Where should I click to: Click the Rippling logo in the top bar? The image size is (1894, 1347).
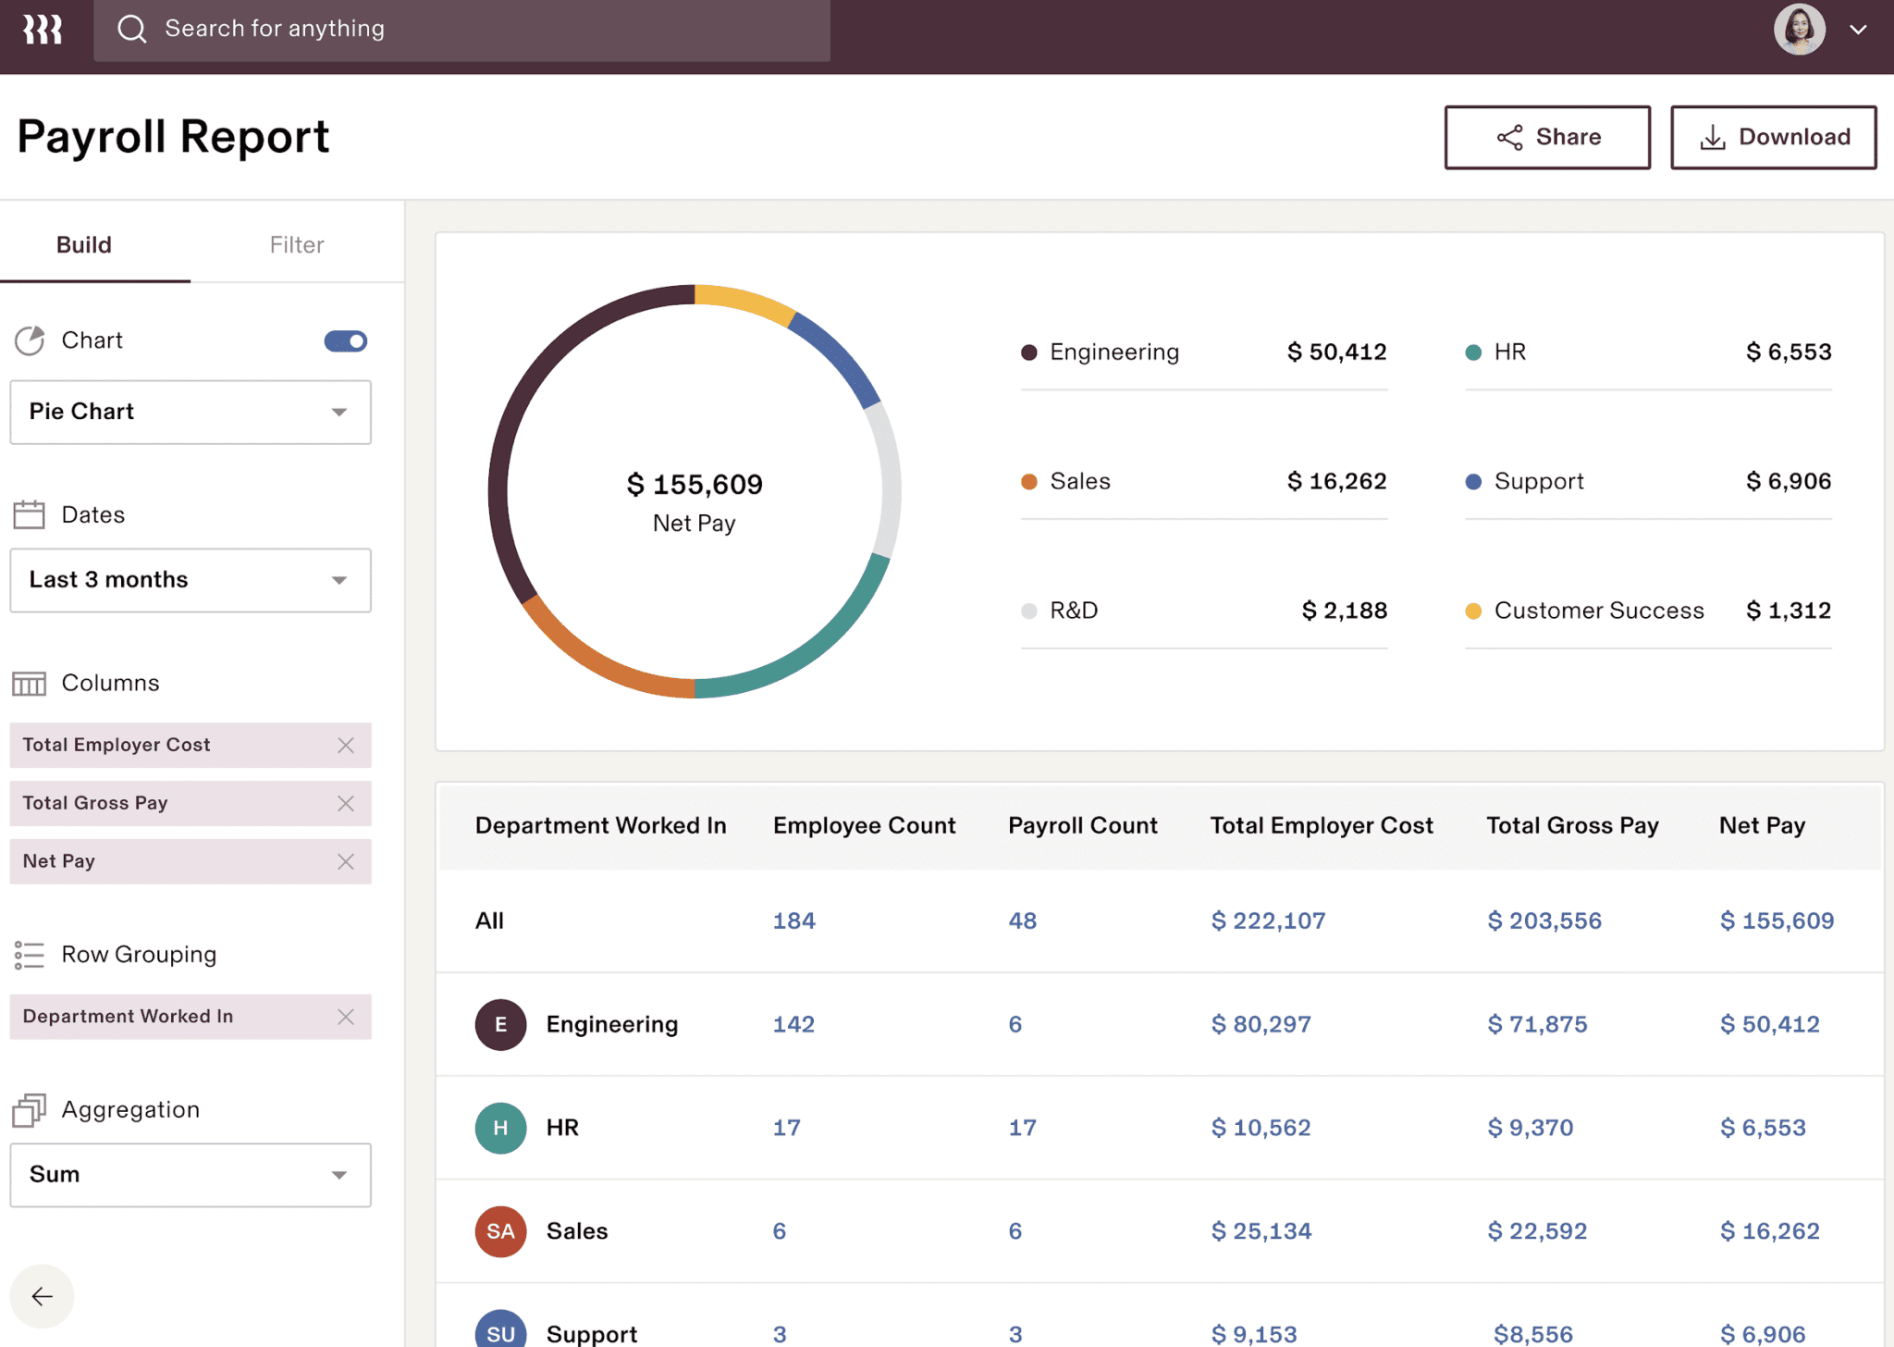coord(43,29)
